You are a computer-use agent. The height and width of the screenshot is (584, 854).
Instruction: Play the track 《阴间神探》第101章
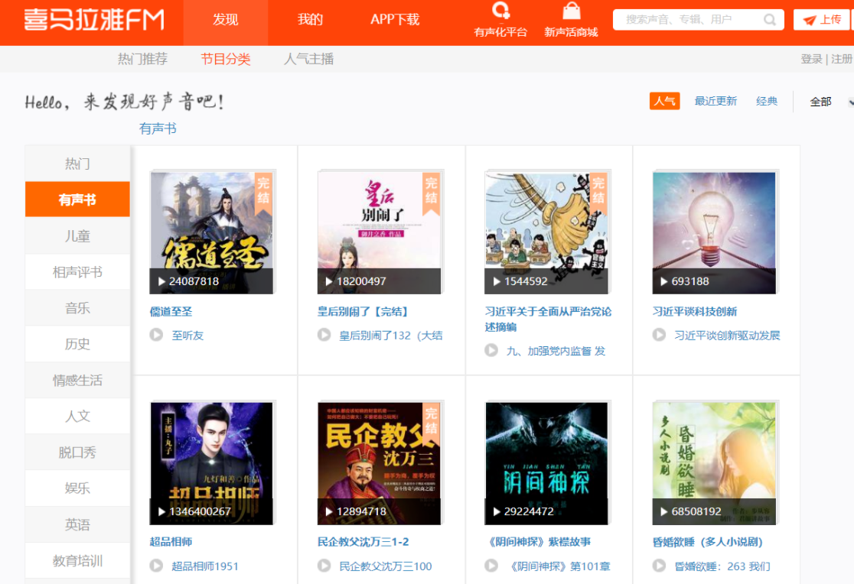[x=491, y=566]
